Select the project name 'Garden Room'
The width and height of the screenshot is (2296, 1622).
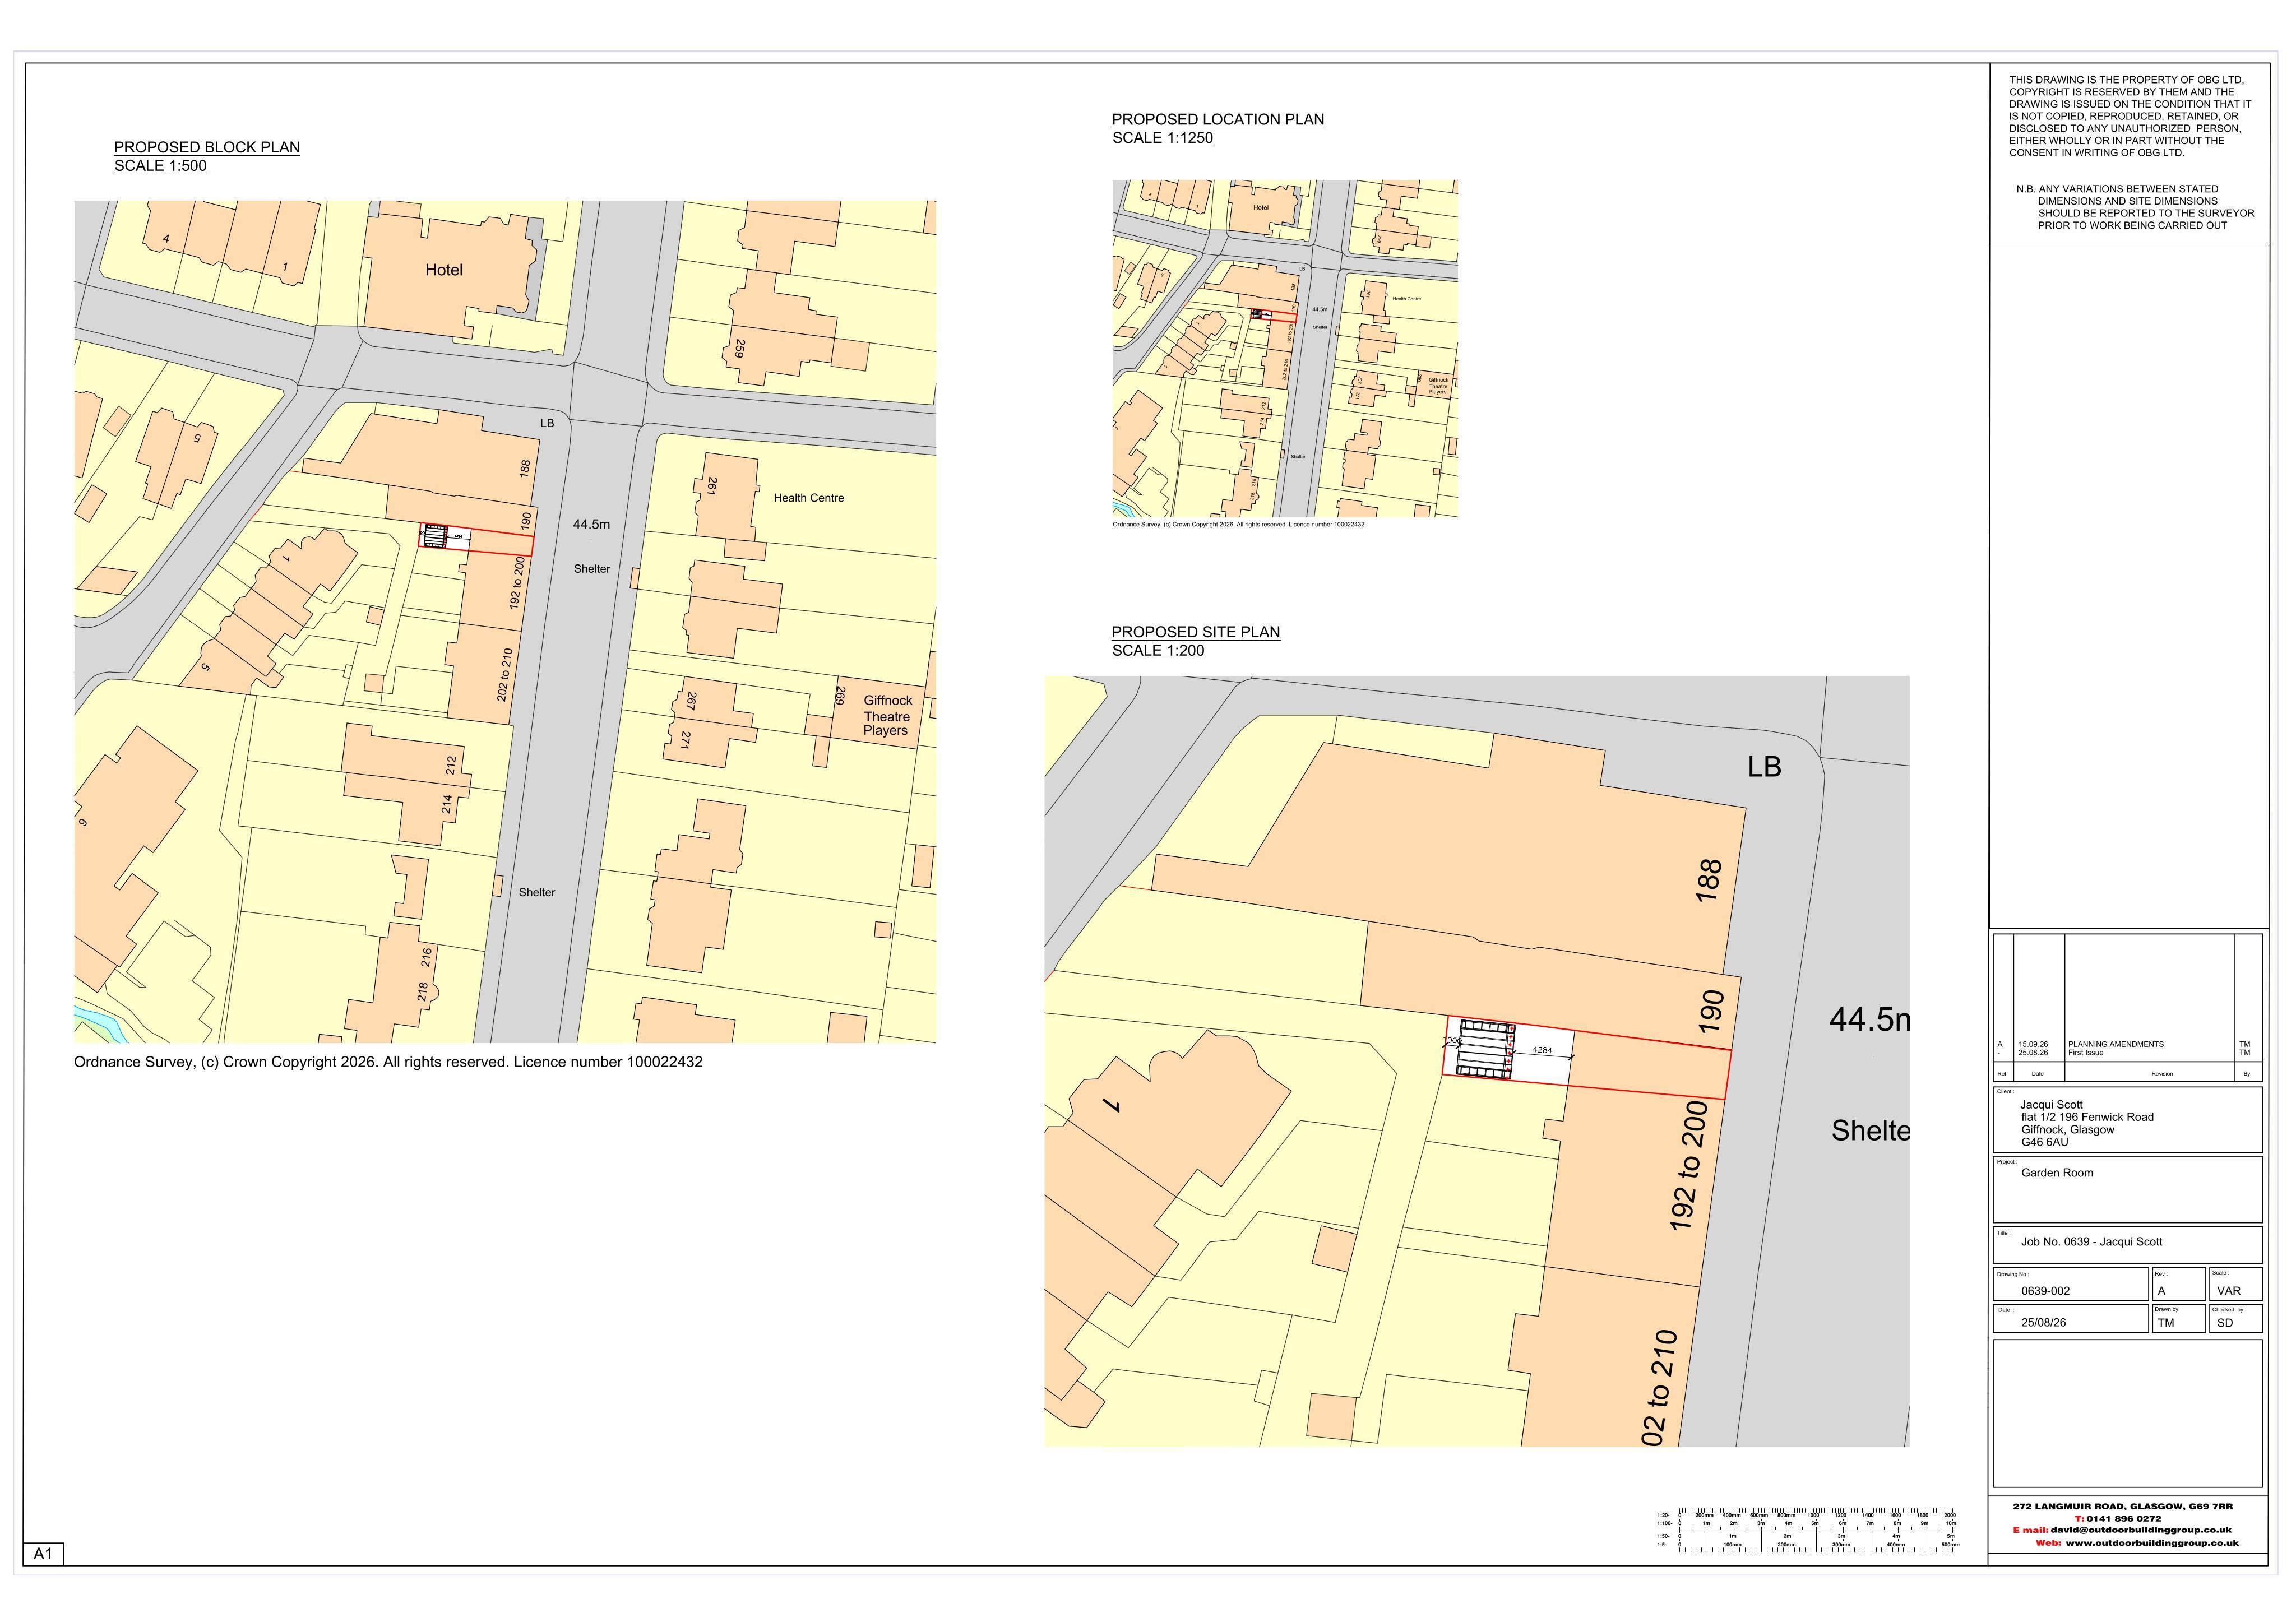click(x=2056, y=1173)
